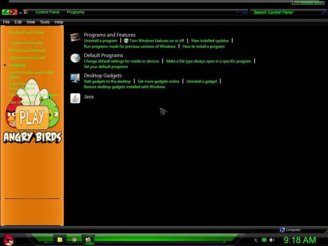Open Hardware and Sound category
The width and height of the screenshot is (328, 246).
point(27,58)
